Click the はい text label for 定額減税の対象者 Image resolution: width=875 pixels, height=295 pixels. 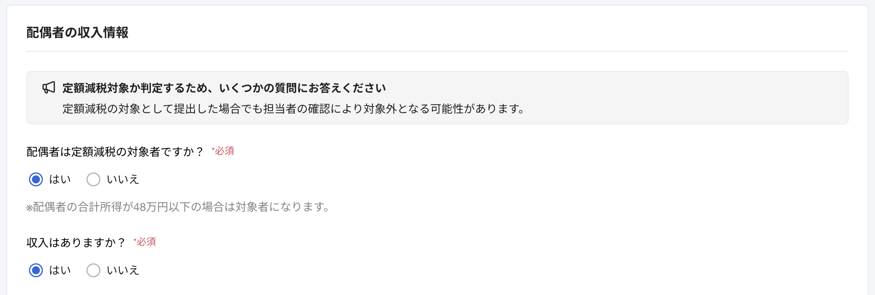(x=60, y=179)
